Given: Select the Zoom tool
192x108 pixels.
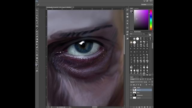Looking at the screenshot, I should pos(37,61).
